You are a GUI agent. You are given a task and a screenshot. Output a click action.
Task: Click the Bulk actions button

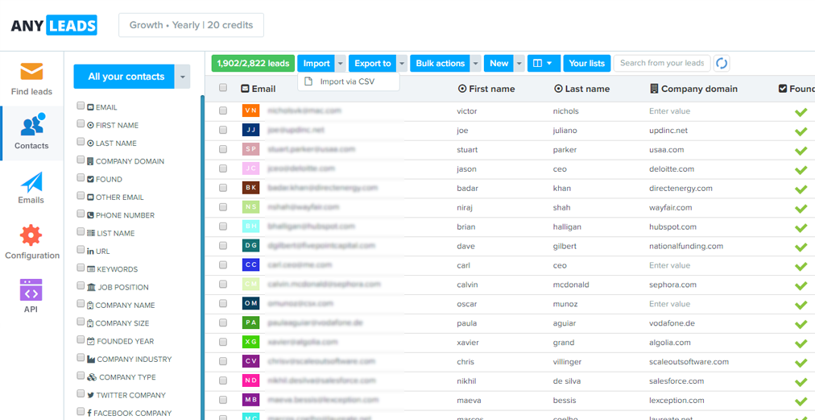[x=441, y=64]
